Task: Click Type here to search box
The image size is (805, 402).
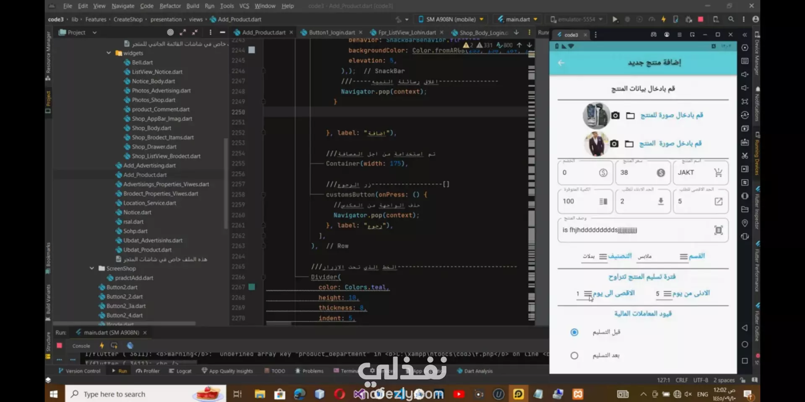Action: click(145, 394)
